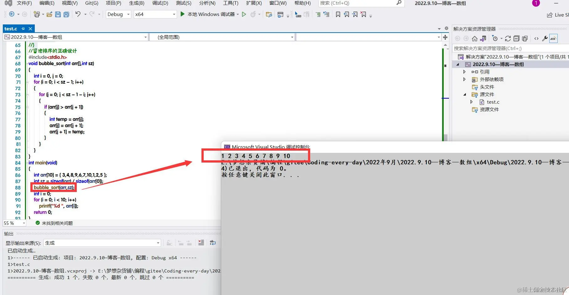This screenshot has height=295, width=569.
Task: Undo the last edit
Action: [x=78, y=14]
